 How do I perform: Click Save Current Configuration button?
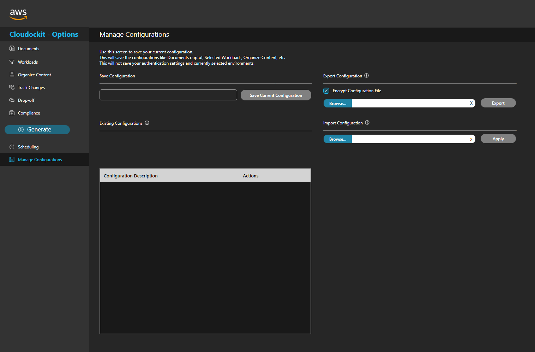tap(276, 95)
